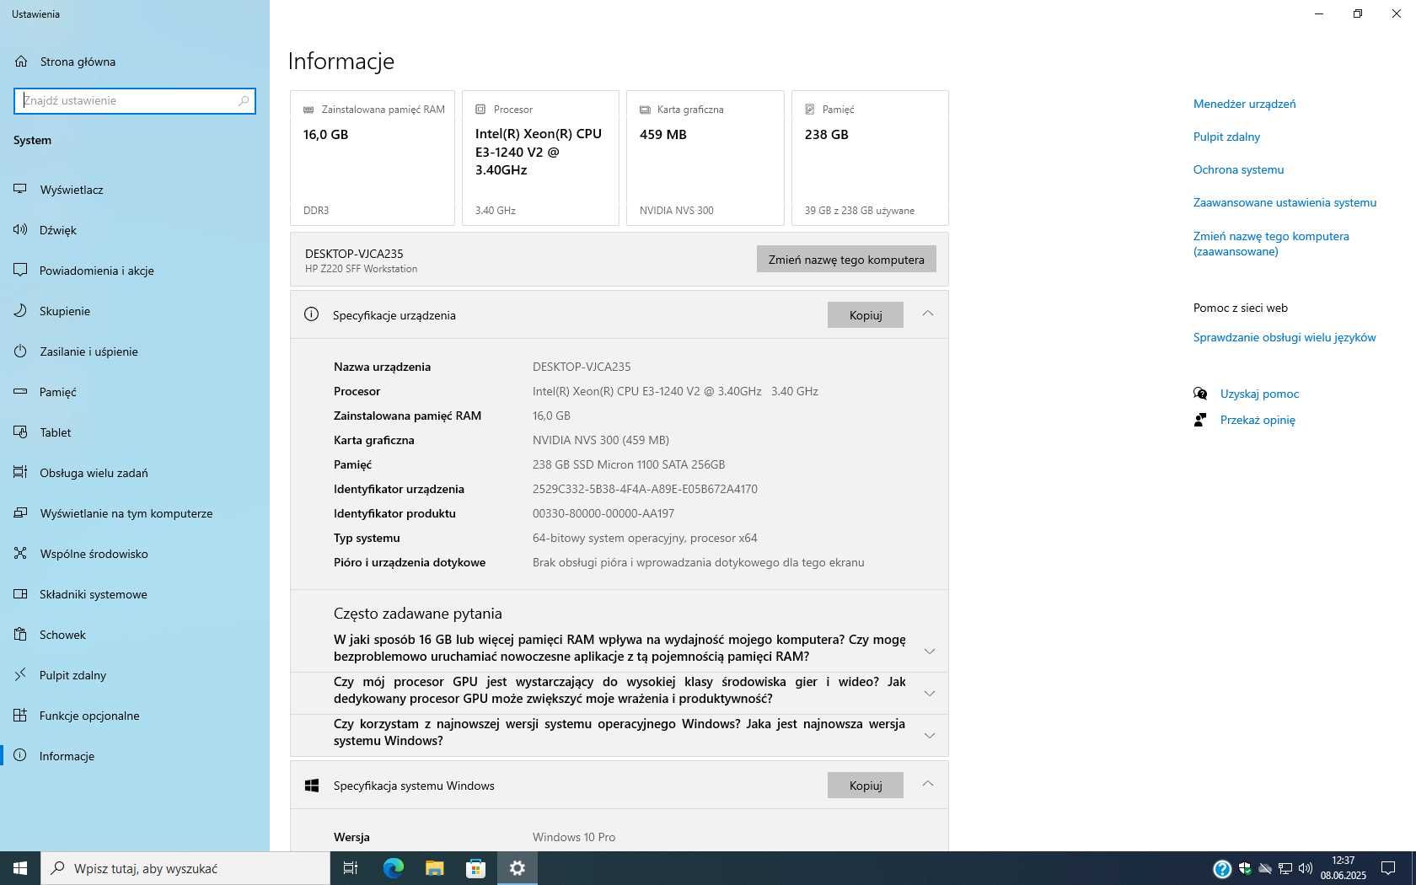
Task: Expand the newest Windows version question
Action: point(929,735)
